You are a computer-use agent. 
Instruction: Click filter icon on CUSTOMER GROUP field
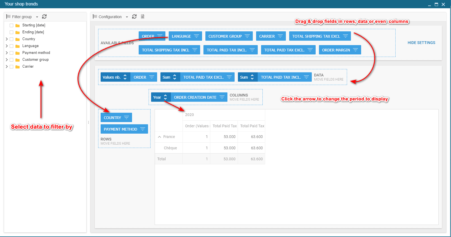[x=247, y=36]
